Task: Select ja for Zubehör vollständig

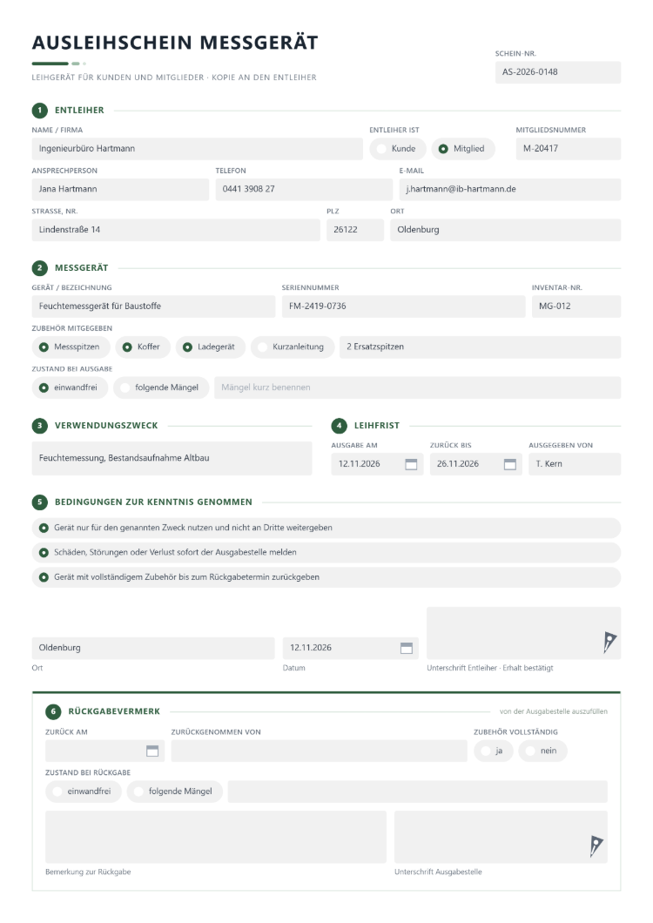Action: coord(494,751)
